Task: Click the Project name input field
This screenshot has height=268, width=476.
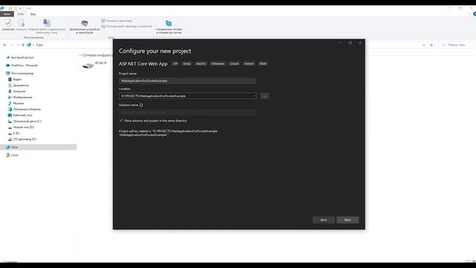Action: click(187, 81)
